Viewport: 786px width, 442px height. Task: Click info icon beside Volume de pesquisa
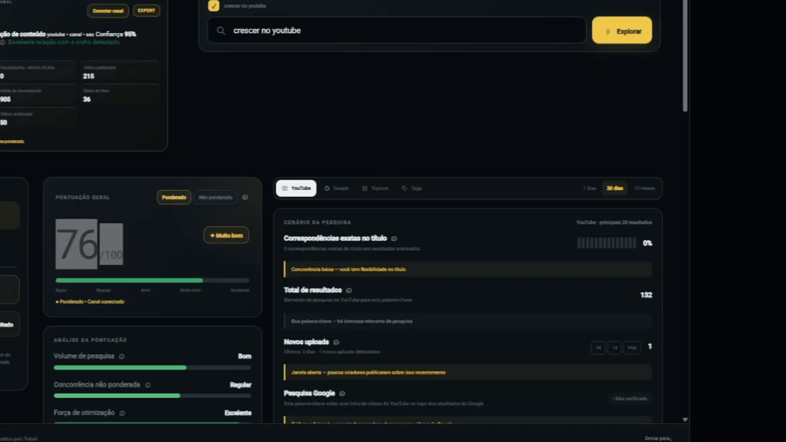point(122,356)
